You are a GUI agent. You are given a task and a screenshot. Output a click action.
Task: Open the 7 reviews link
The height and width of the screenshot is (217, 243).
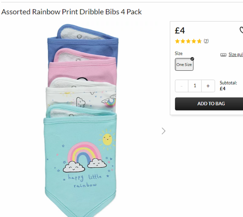coord(206,41)
